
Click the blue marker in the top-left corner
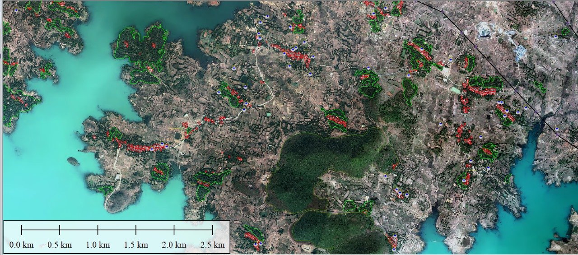17,10
